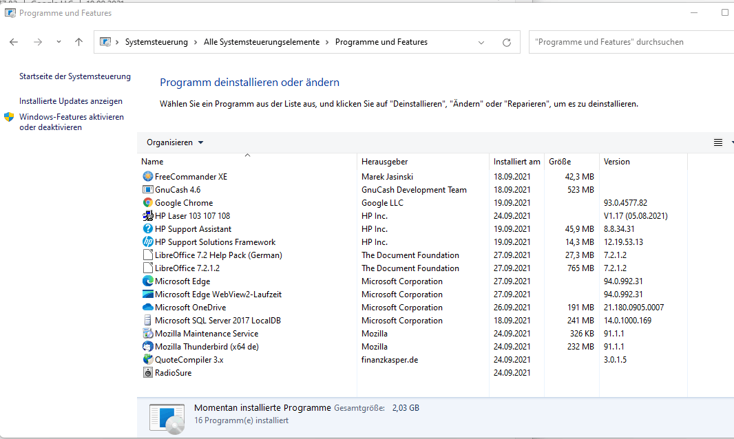The width and height of the screenshot is (734, 439).
Task: Go back with the back arrow
Action: [14, 42]
